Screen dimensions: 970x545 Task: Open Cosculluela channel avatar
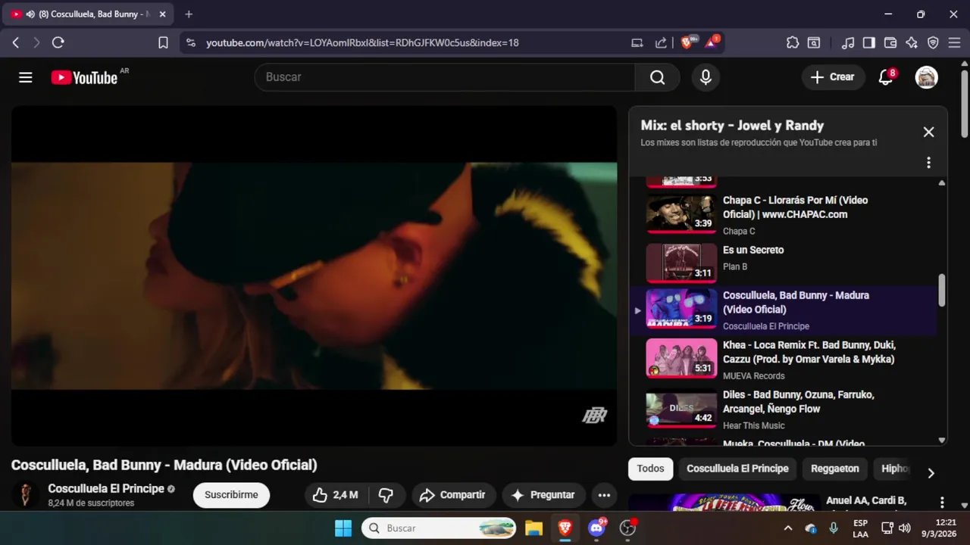(x=25, y=495)
